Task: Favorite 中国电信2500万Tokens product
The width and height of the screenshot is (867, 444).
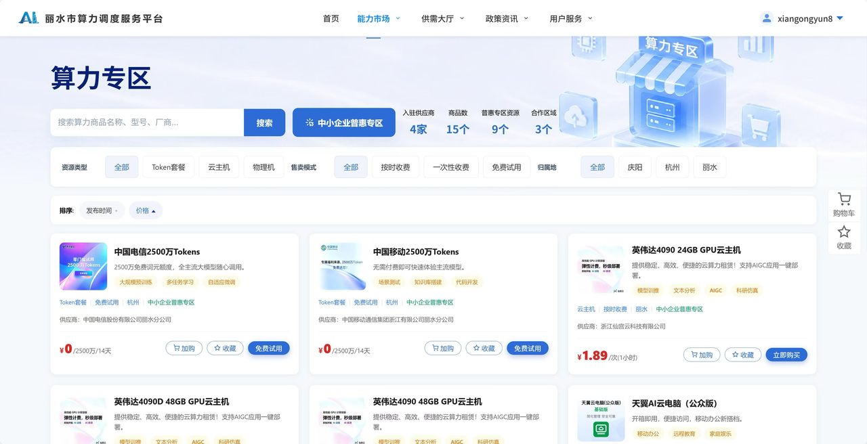Action: (225, 348)
